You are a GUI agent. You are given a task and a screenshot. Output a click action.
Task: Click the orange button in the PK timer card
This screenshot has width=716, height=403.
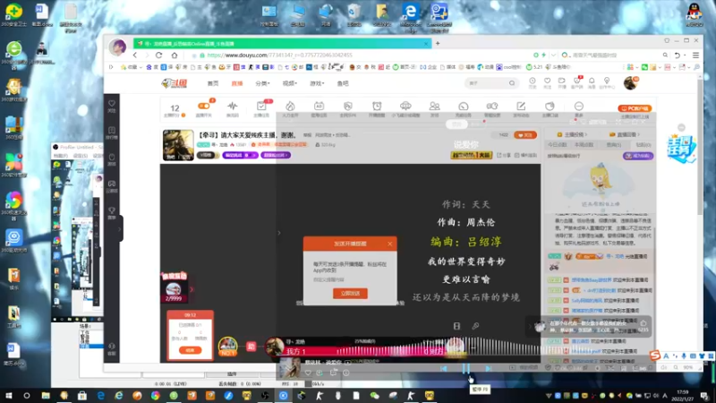pyautogui.click(x=190, y=350)
